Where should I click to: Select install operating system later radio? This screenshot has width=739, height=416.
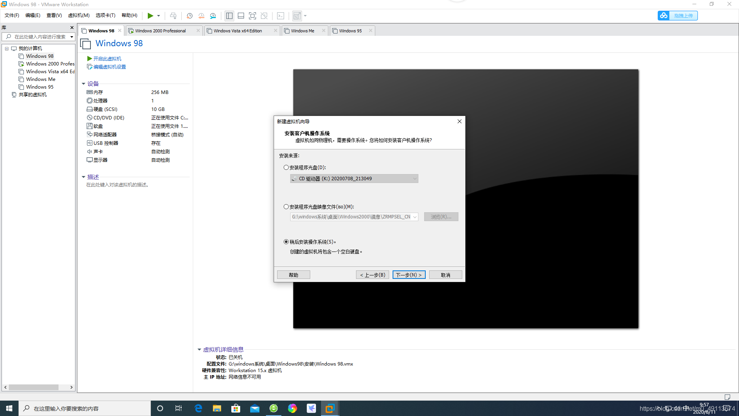(x=286, y=242)
